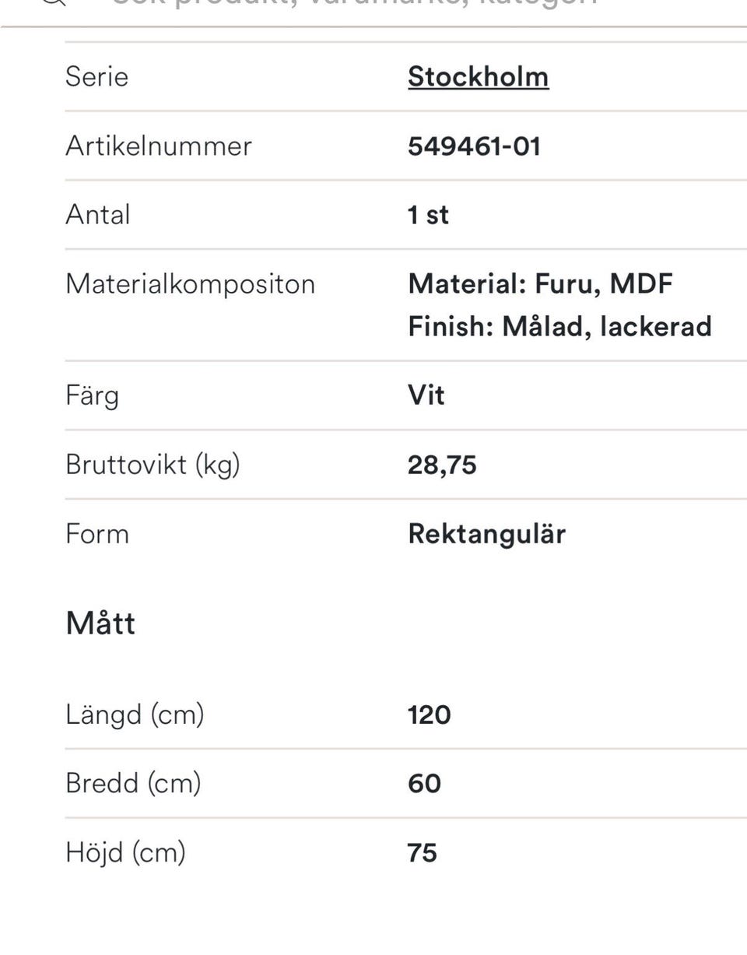The image size is (747, 955).
Task: Click the Bruttovikt (kg) label
Action: click(x=153, y=465)
